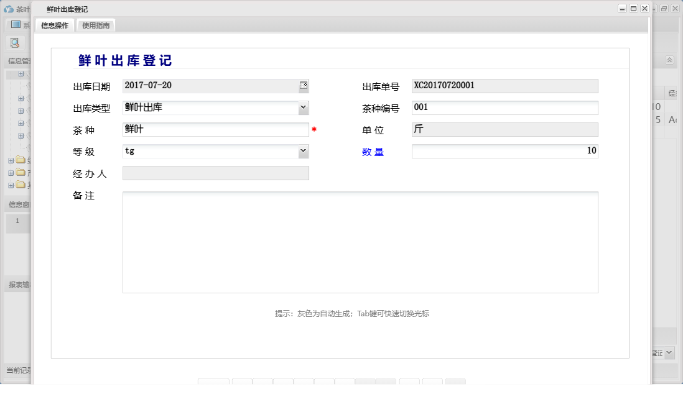
Task: Collapse the right panel via double-chevron icon
Action: click(669, 60)
